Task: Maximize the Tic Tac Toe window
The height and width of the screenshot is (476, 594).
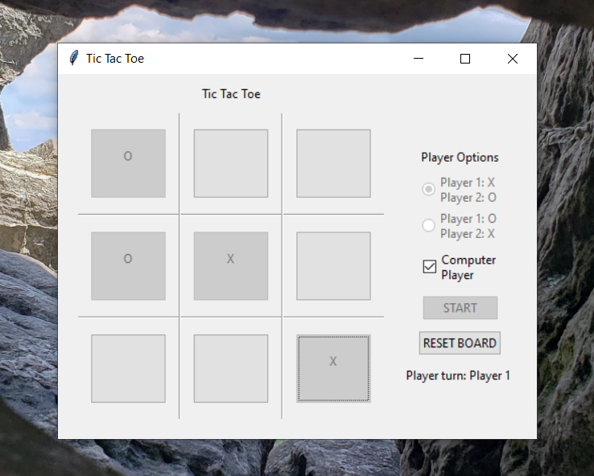Action: pos(465,59)
